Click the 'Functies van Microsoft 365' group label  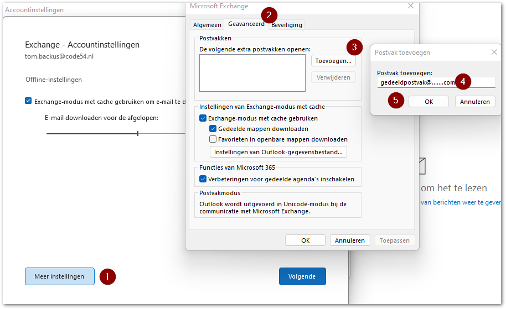[237, 167]
